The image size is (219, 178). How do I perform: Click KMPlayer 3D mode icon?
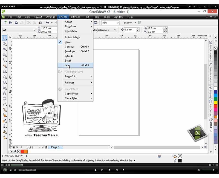5,170
